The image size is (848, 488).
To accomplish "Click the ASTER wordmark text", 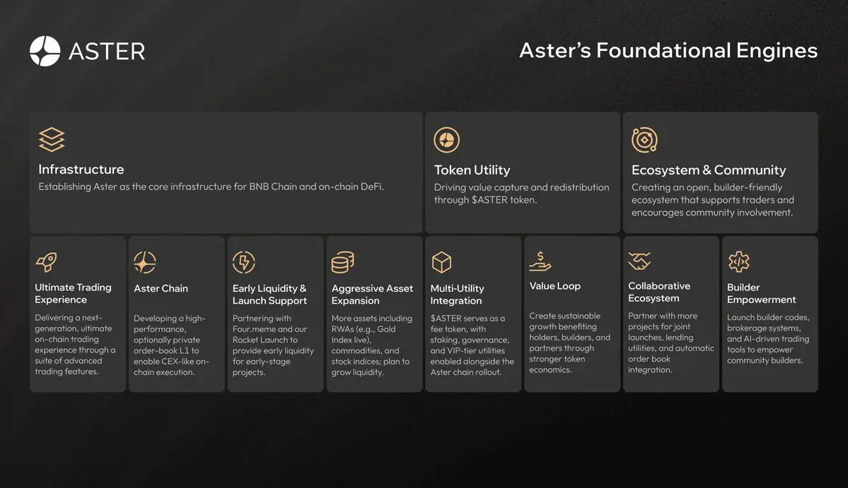I will tap(107, 51).
